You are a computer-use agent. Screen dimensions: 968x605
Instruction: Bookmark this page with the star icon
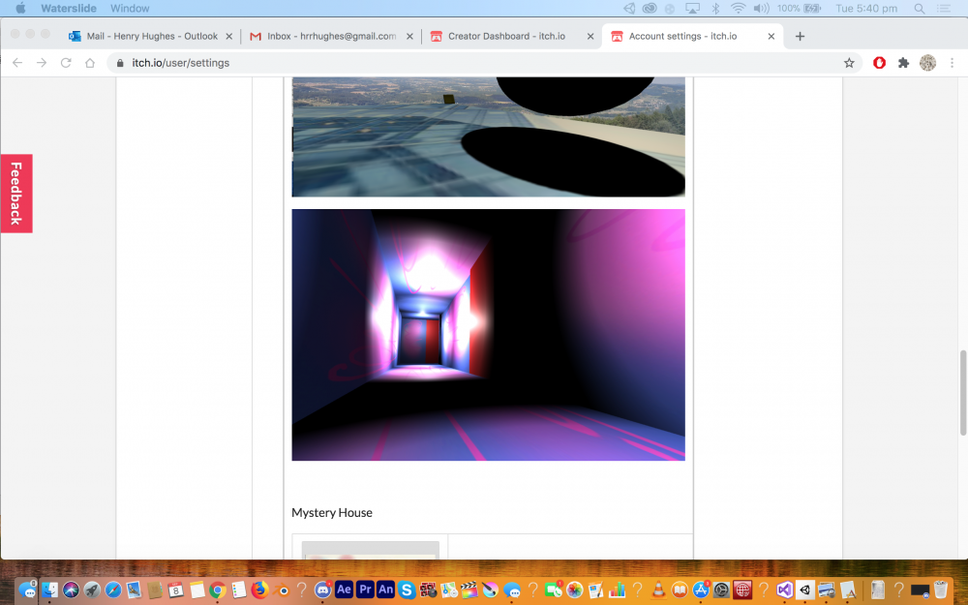[x=849, y=63]
